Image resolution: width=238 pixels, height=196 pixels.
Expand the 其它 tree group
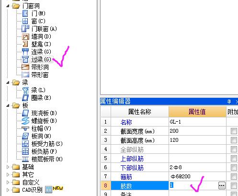[x=8, y=174]
